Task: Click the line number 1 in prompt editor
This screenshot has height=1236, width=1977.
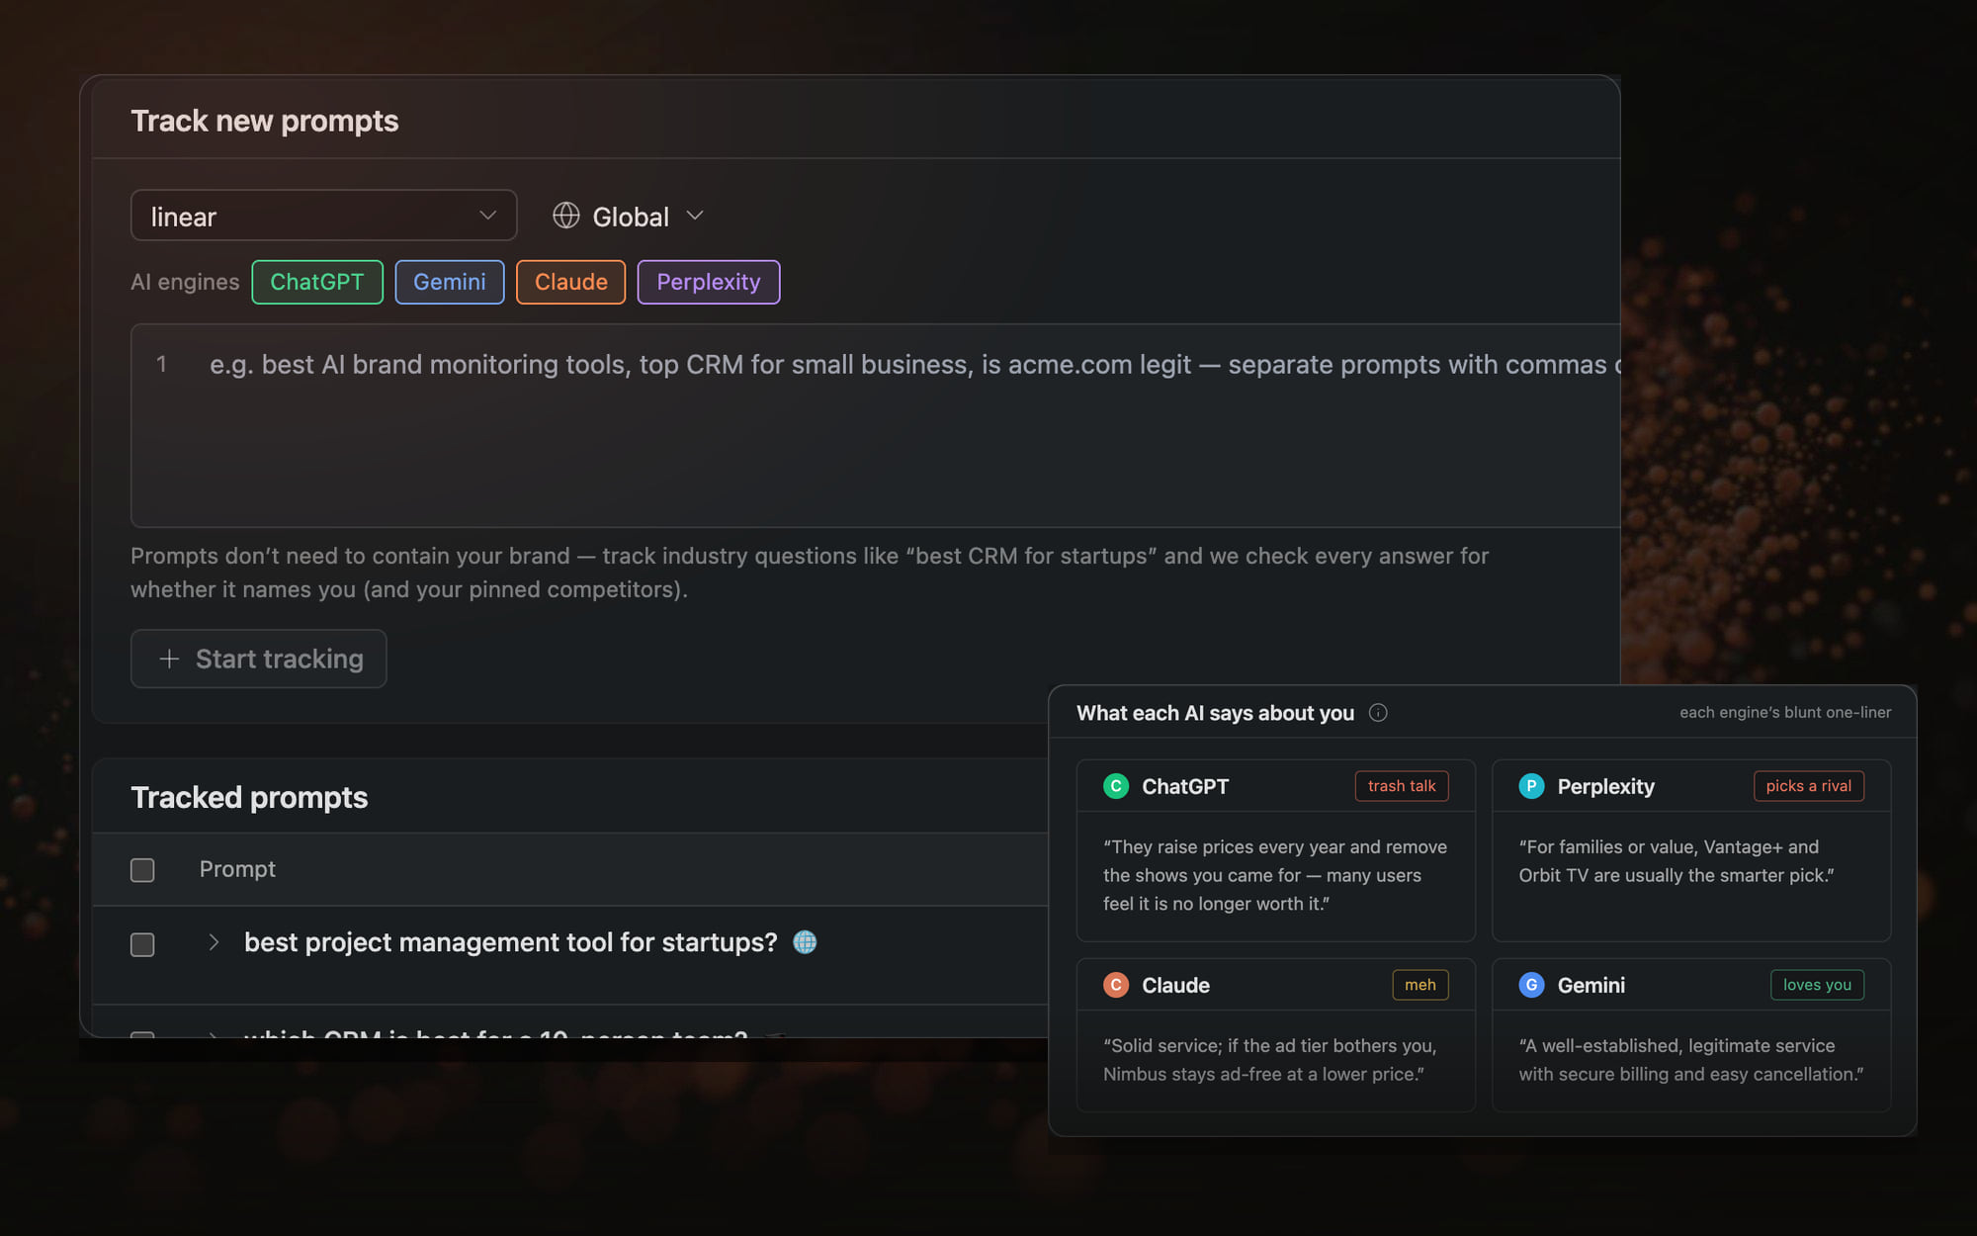Action: [x=161, y=364]
